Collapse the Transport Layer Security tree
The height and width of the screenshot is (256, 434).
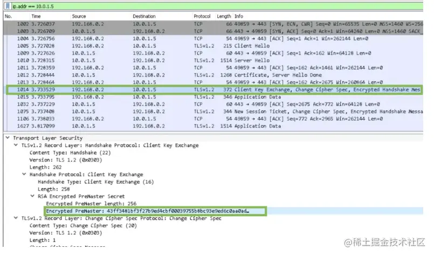pyautogui.click(x=8, y=137)
